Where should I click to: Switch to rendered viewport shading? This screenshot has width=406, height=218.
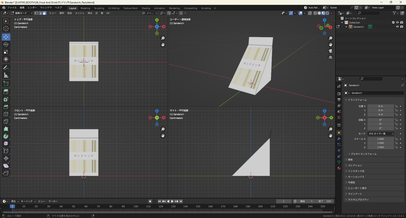(327, 13)
